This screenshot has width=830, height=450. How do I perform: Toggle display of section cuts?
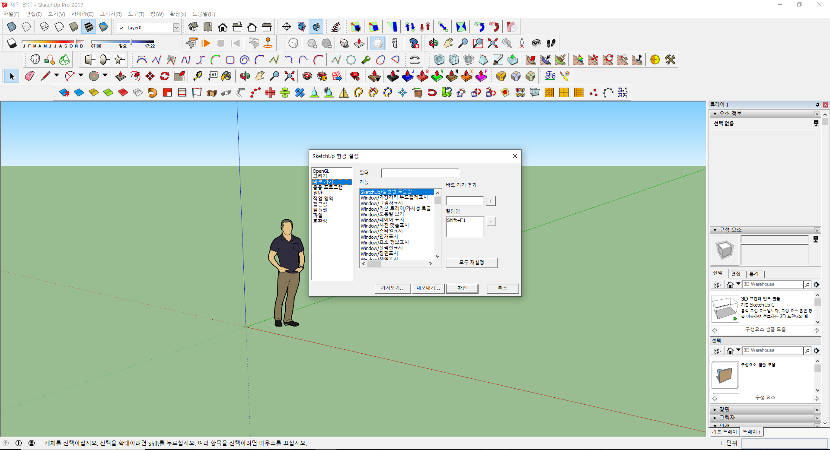(316, 27)
